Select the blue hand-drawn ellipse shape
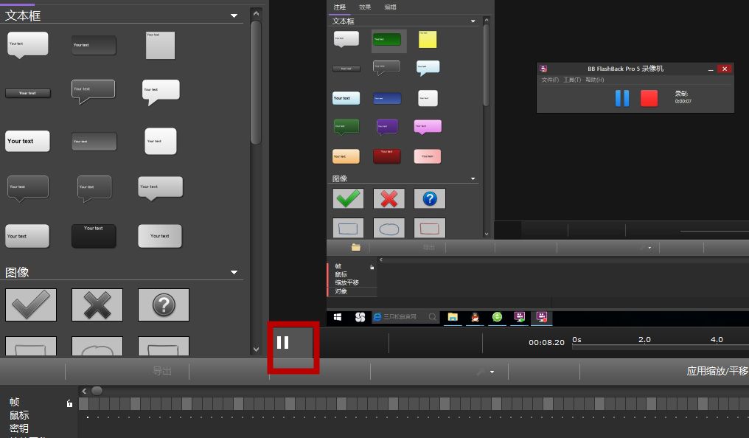Screen dimensions: 749x438 pyautogui.click(x=389, y=229)
